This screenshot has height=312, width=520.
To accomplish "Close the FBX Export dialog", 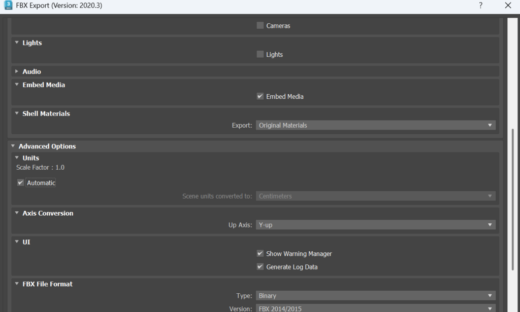I will (x=508, y=6).
